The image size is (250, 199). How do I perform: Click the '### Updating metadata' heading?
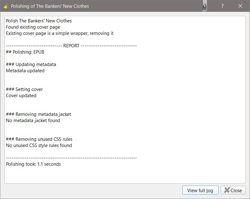(31, 64)
